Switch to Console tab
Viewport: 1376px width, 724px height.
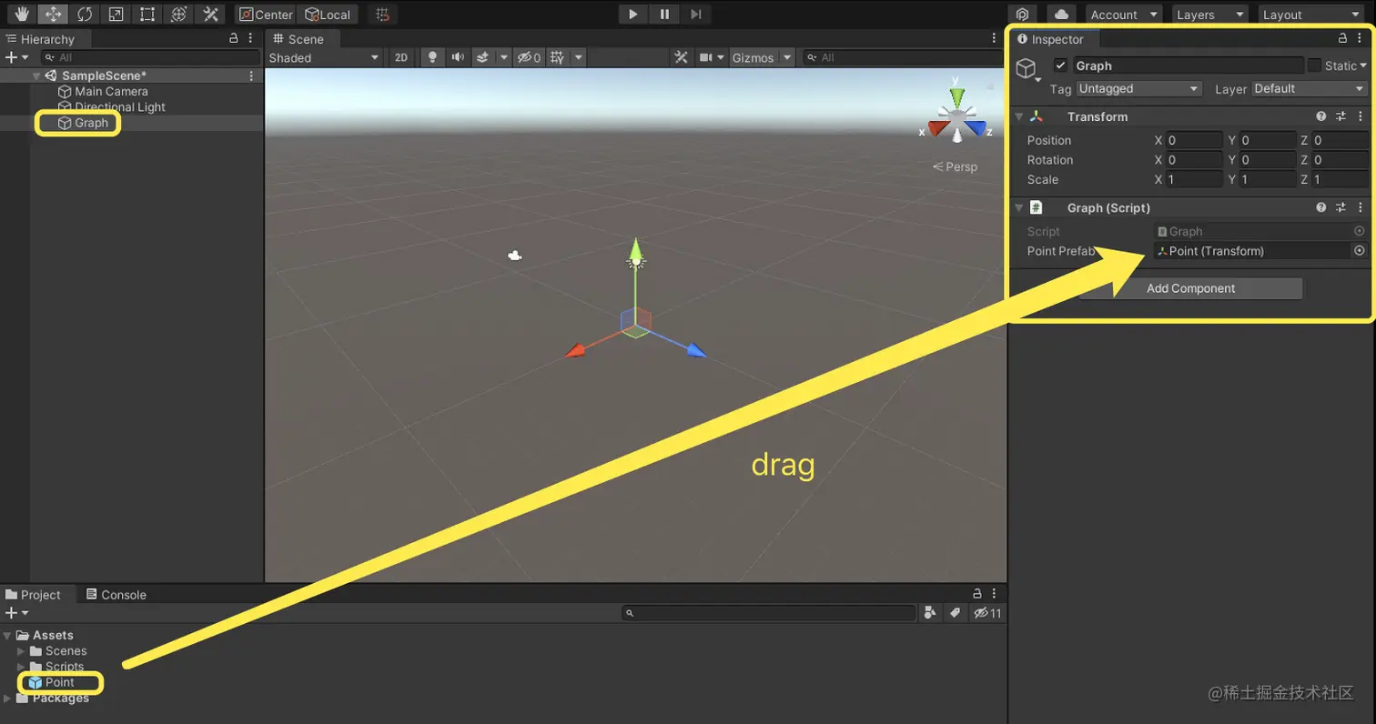coord(116,595)
